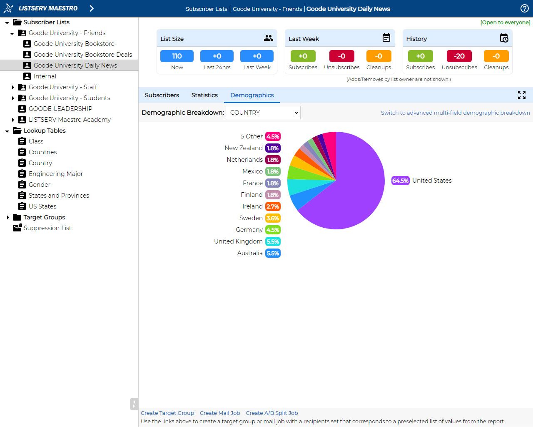The image size is (533, 427).
Task: Expand the Target Groups tree node
Action: (8, 217)
